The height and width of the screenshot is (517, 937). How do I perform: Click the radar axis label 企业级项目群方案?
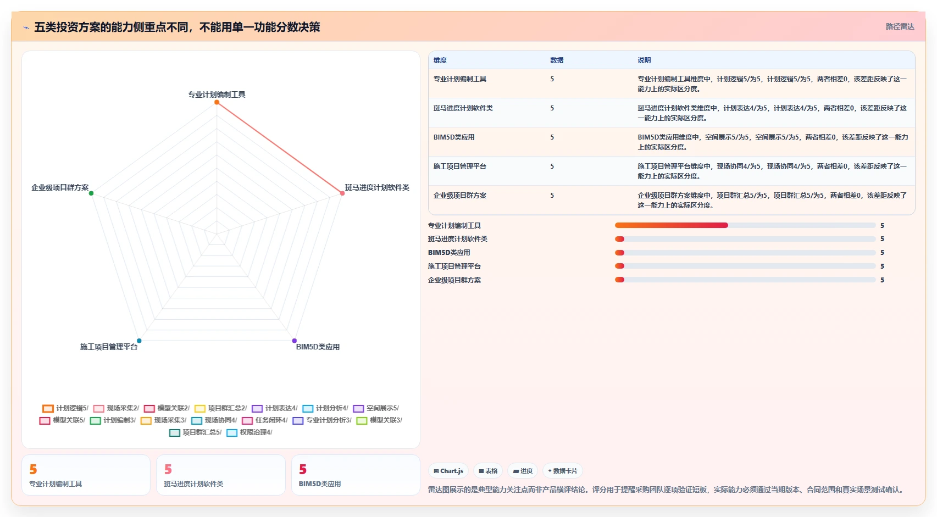60,187
